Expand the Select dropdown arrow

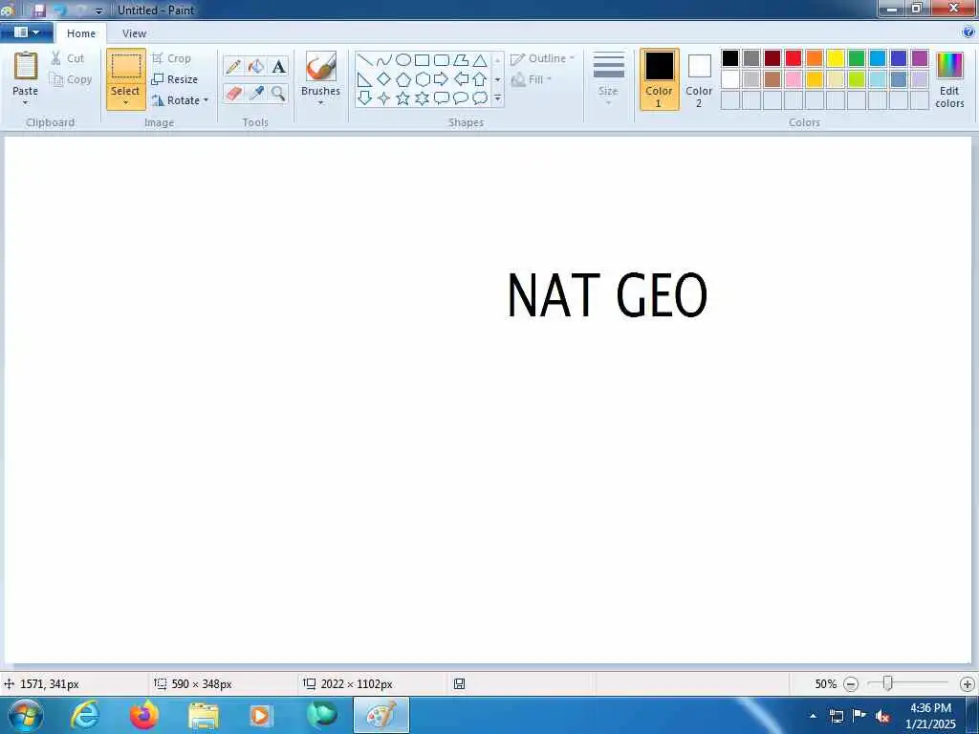[125, 103]
